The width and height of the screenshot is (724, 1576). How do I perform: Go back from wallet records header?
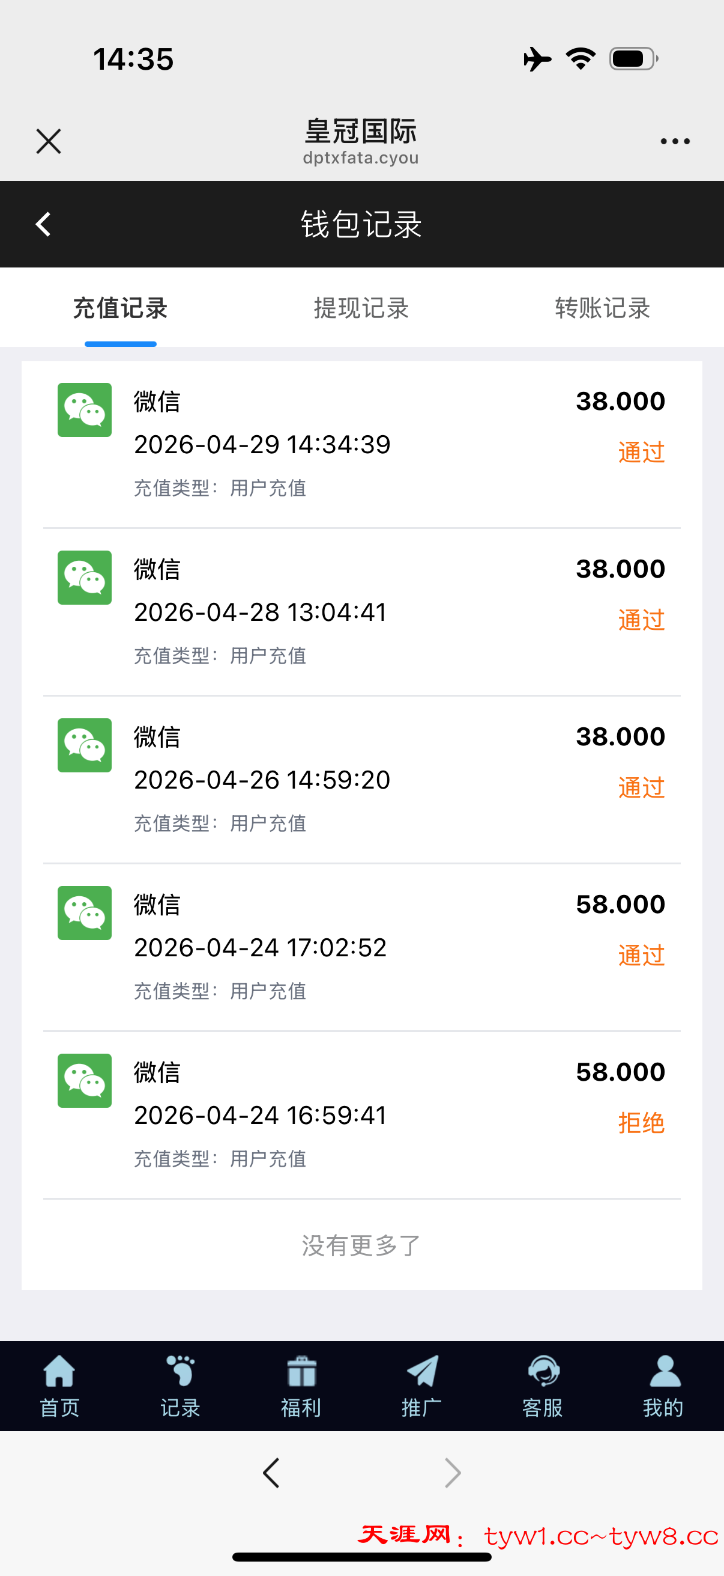(43, 225)
